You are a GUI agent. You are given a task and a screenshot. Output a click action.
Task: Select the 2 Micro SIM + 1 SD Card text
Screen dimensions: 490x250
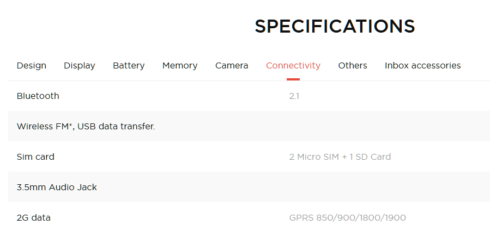(340, 157)
